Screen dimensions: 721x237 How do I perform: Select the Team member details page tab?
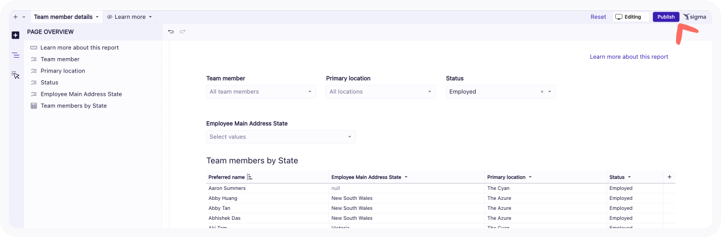(63, 17)
